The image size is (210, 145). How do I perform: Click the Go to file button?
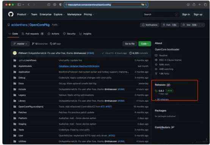[x=130, y=44]
